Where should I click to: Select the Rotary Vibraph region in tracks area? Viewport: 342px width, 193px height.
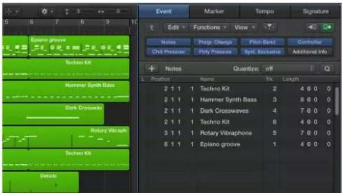pos(66,137)
